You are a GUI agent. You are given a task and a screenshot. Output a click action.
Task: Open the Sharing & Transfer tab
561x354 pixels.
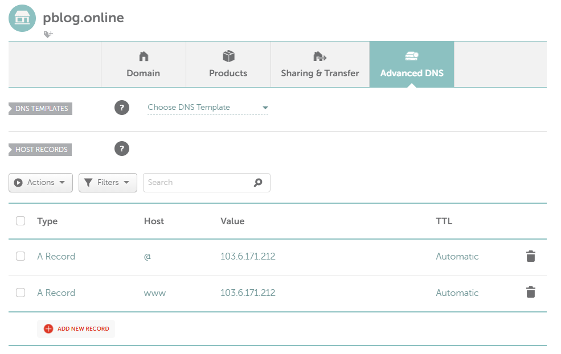pos(320,64)
